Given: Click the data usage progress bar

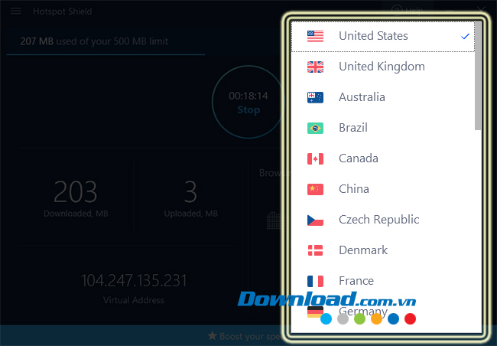Looking at the screenshot, I should (106, 54).
